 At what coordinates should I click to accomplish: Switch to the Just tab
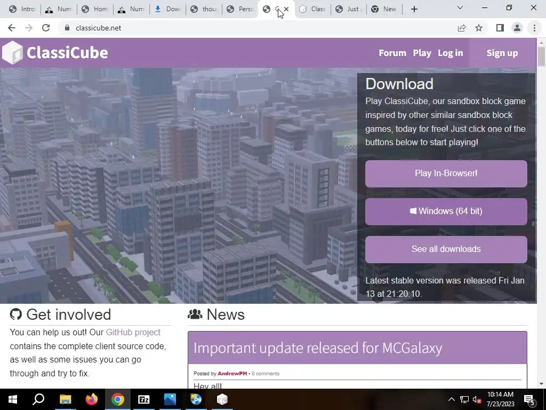coord(349,9)
